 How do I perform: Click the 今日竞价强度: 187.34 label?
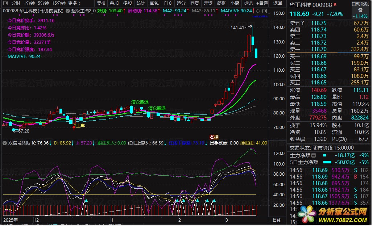30,49
